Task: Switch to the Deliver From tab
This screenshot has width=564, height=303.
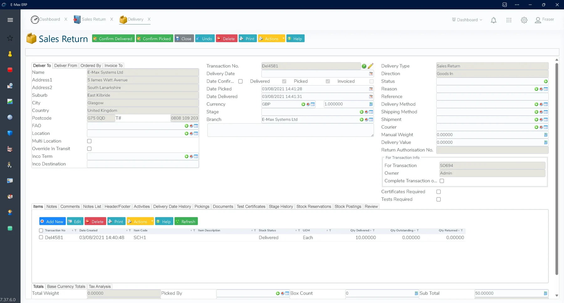Action: [65, 65]
